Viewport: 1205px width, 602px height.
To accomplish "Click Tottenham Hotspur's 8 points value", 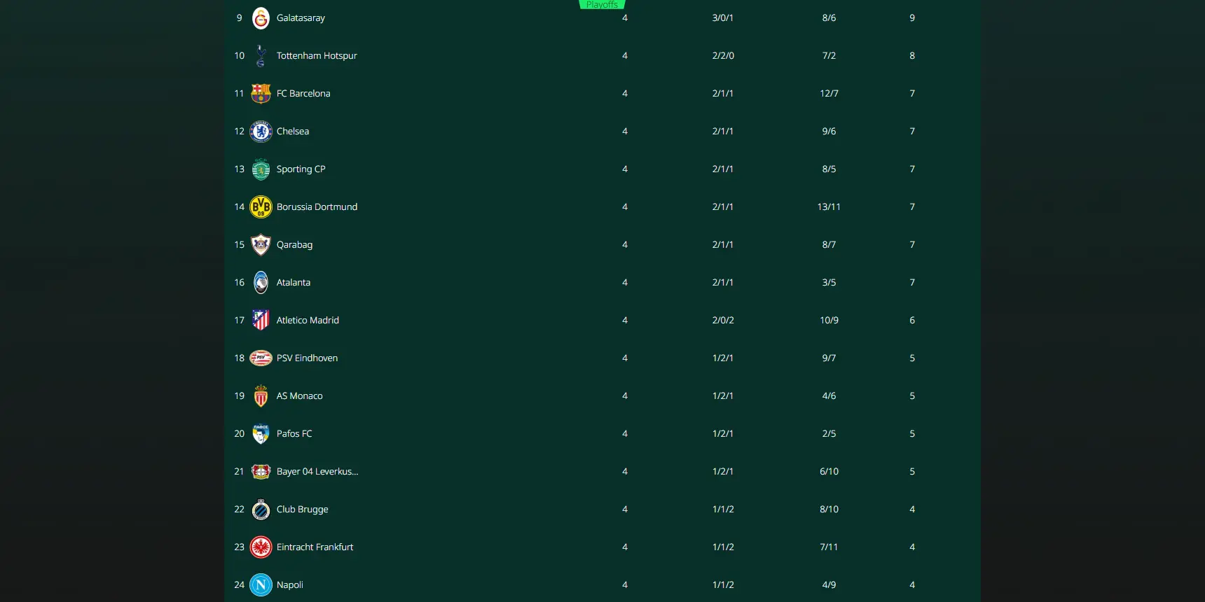I will coord(912,56).
